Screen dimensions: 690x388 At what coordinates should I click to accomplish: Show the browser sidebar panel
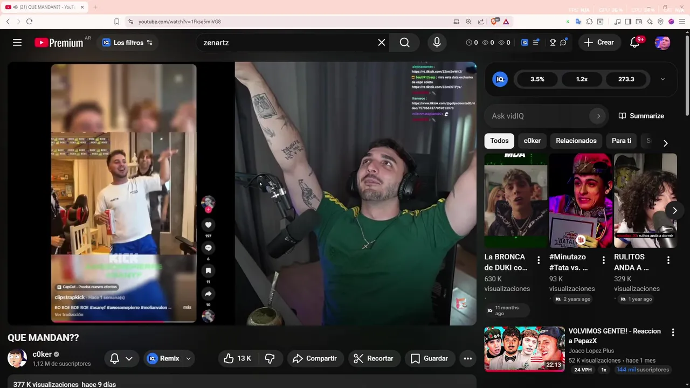click(x=628, y=22)
